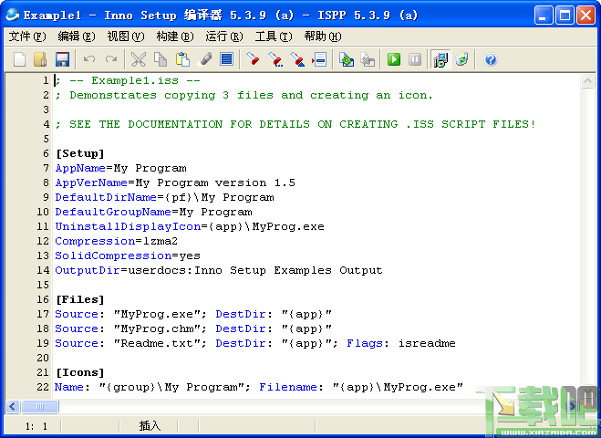Open the 帮助(H) menu
601x438 pixels.
323,36
